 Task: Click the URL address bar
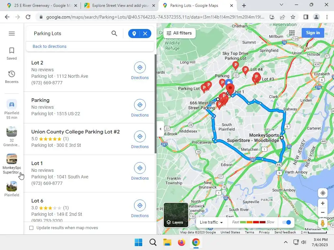155,17
